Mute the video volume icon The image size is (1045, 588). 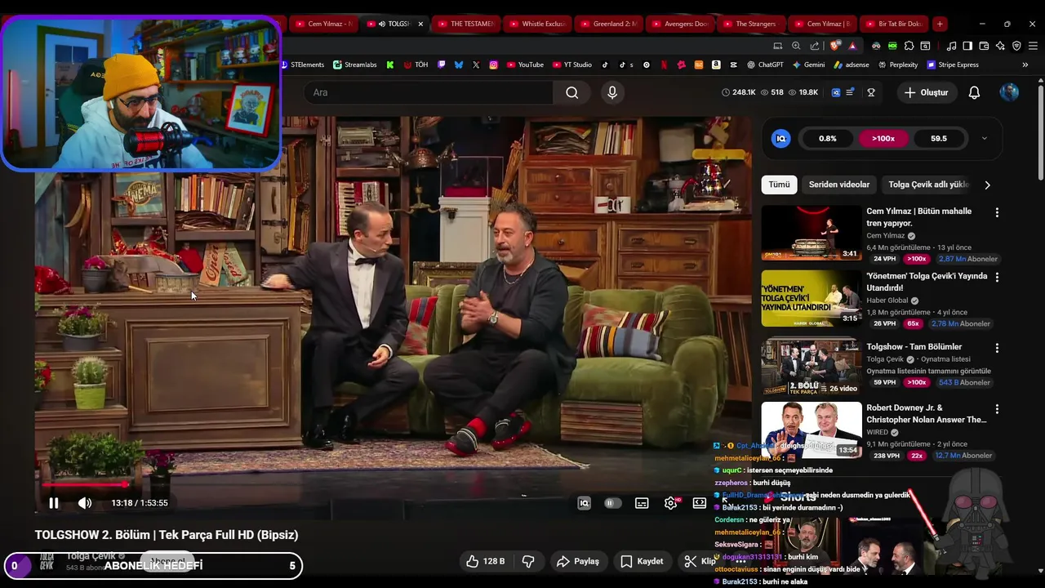(85, 503)
